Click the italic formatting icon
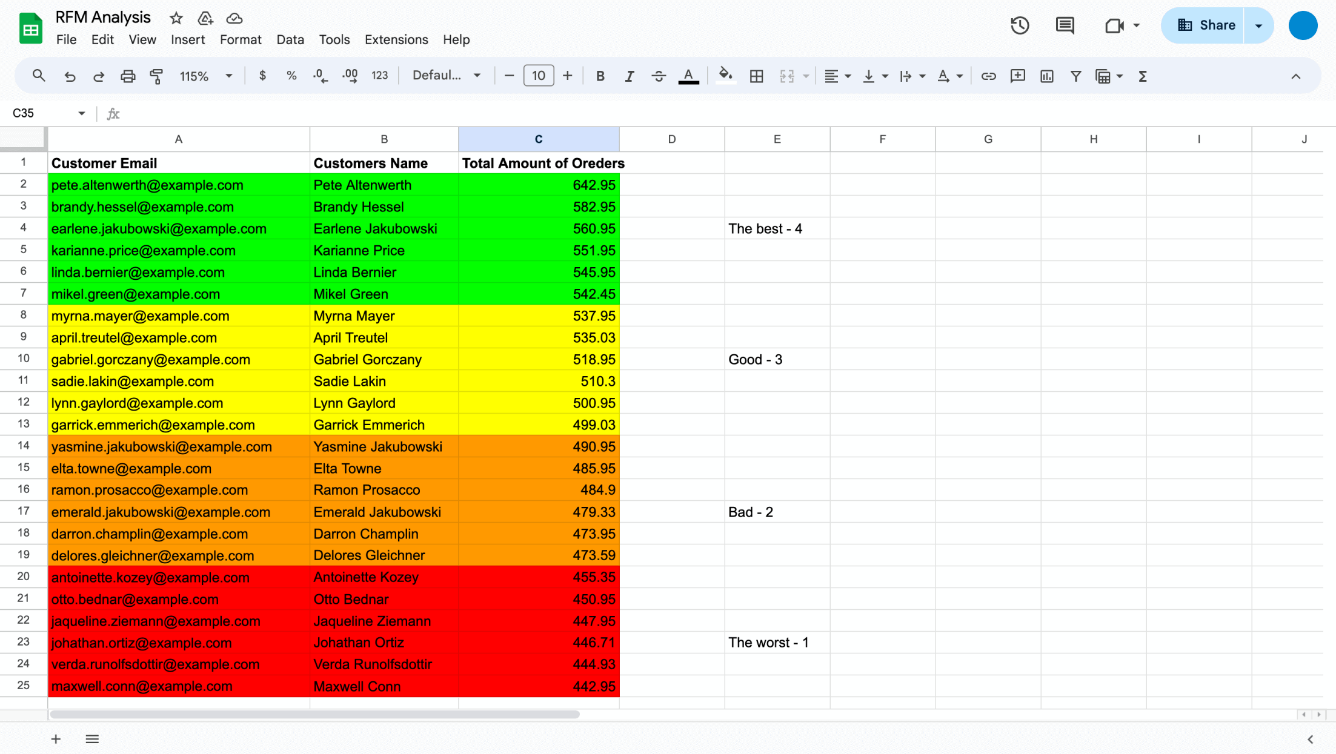The image size is (1336, 754). [x=628, y=76]
